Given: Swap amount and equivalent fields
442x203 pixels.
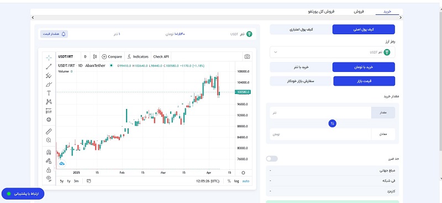Looking at the screenshot, I should (333, 123).
